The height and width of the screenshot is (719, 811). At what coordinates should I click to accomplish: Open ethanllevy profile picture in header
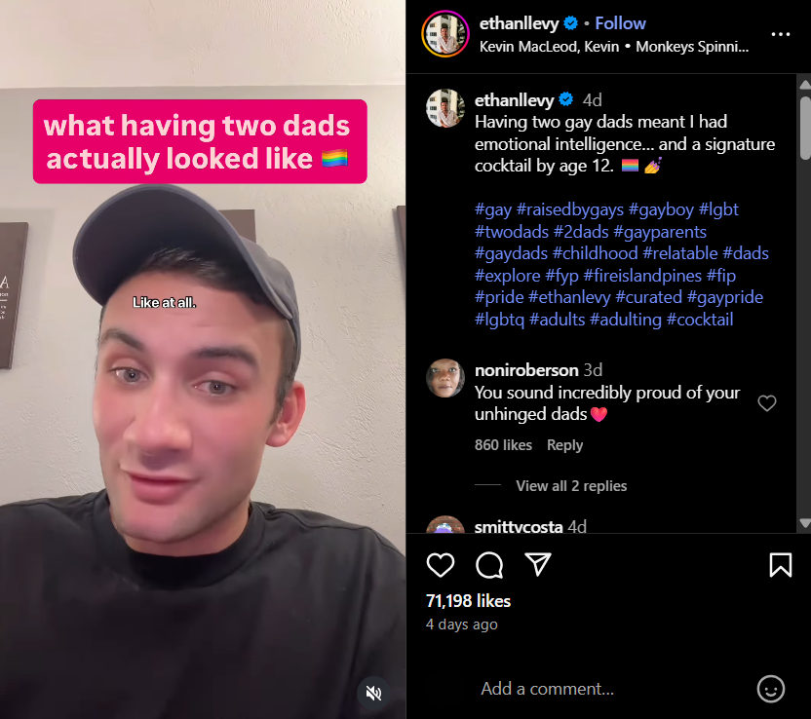pos(445,34)
